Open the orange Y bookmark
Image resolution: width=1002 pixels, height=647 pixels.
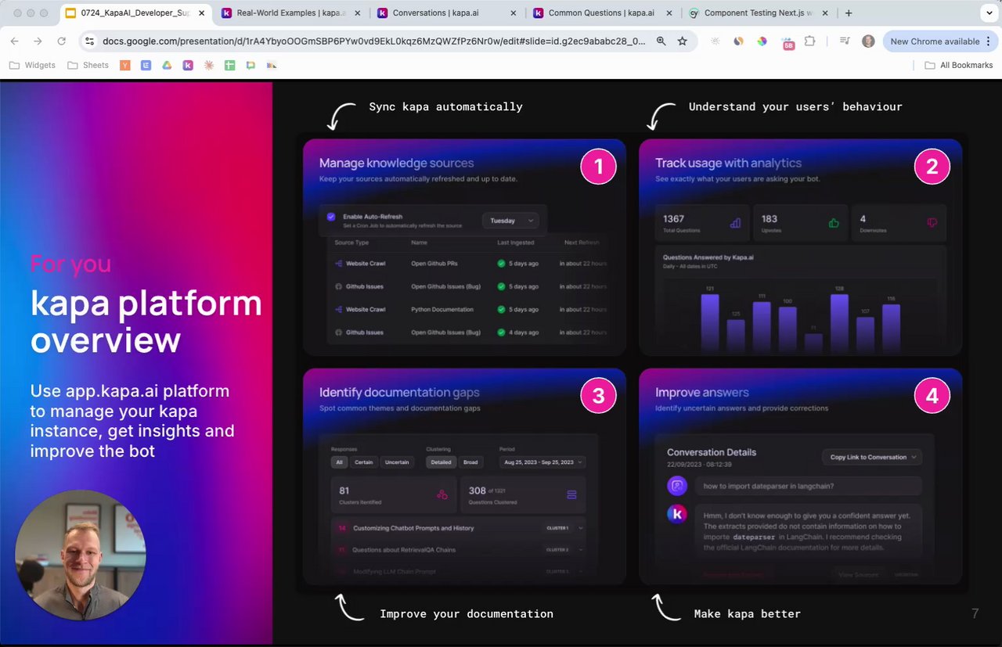click(x=125, y=65)
